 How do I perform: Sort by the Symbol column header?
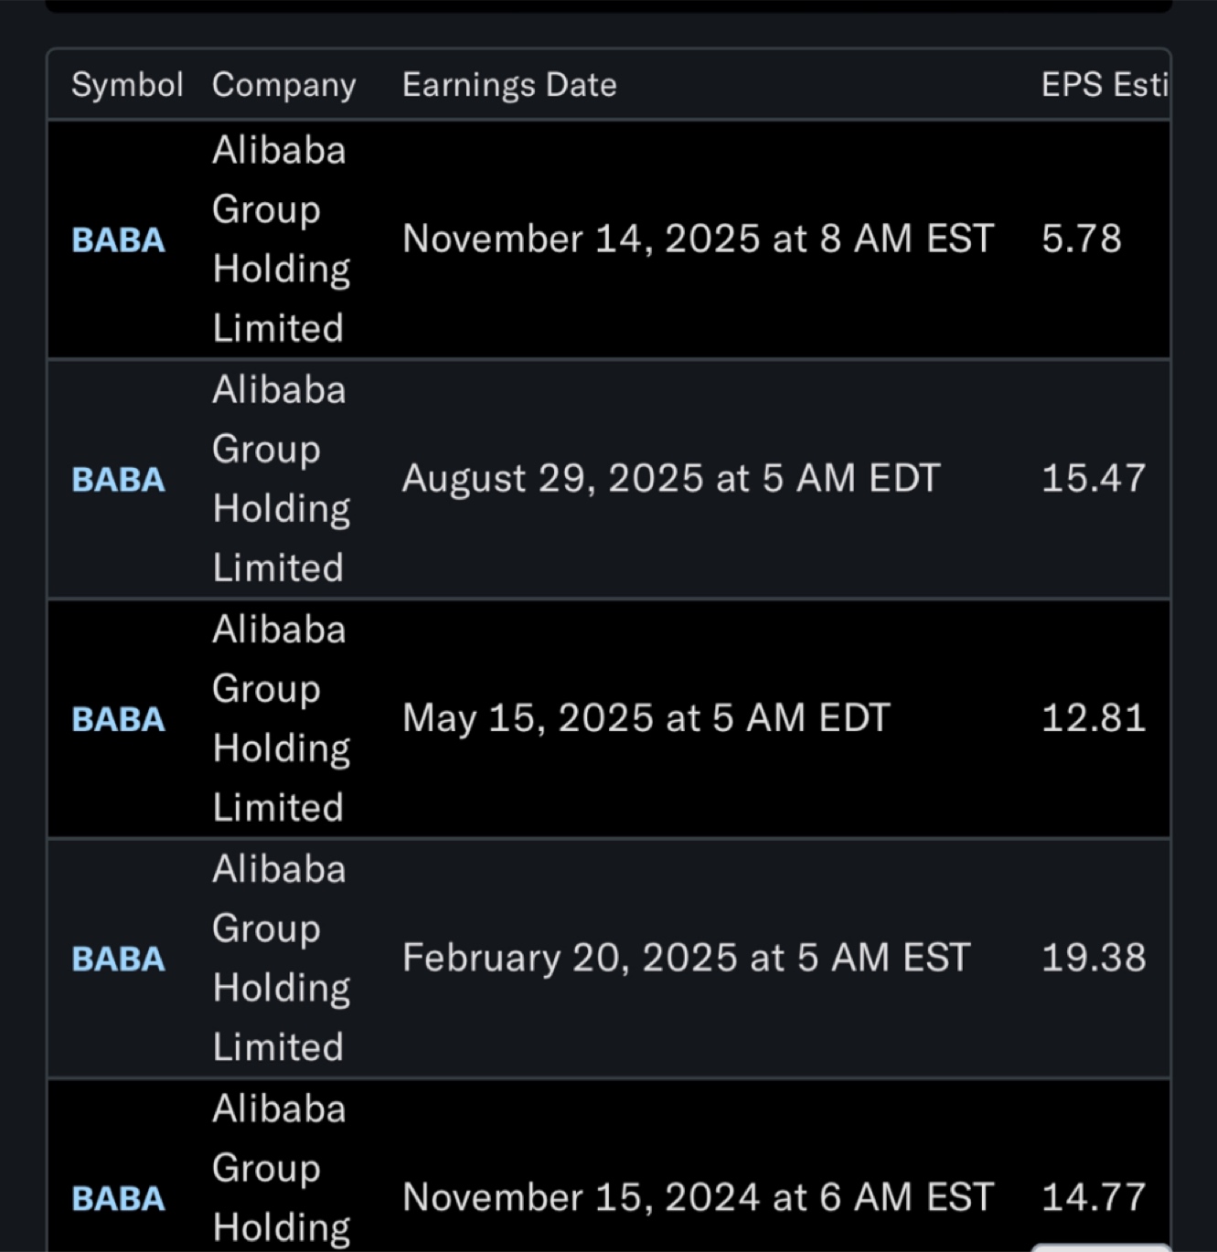point(127,85)
